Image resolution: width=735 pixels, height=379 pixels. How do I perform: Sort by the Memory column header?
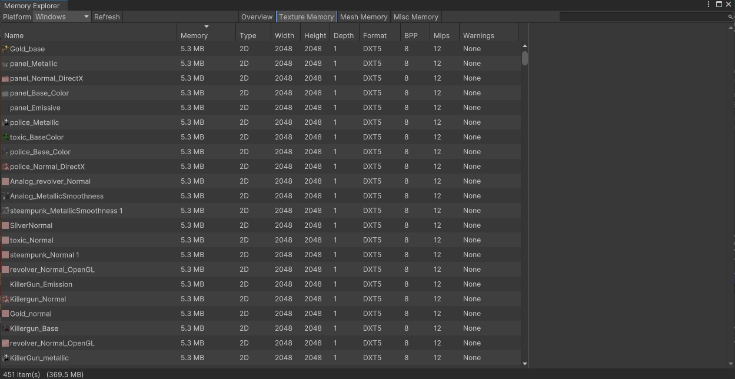(194, 35)
